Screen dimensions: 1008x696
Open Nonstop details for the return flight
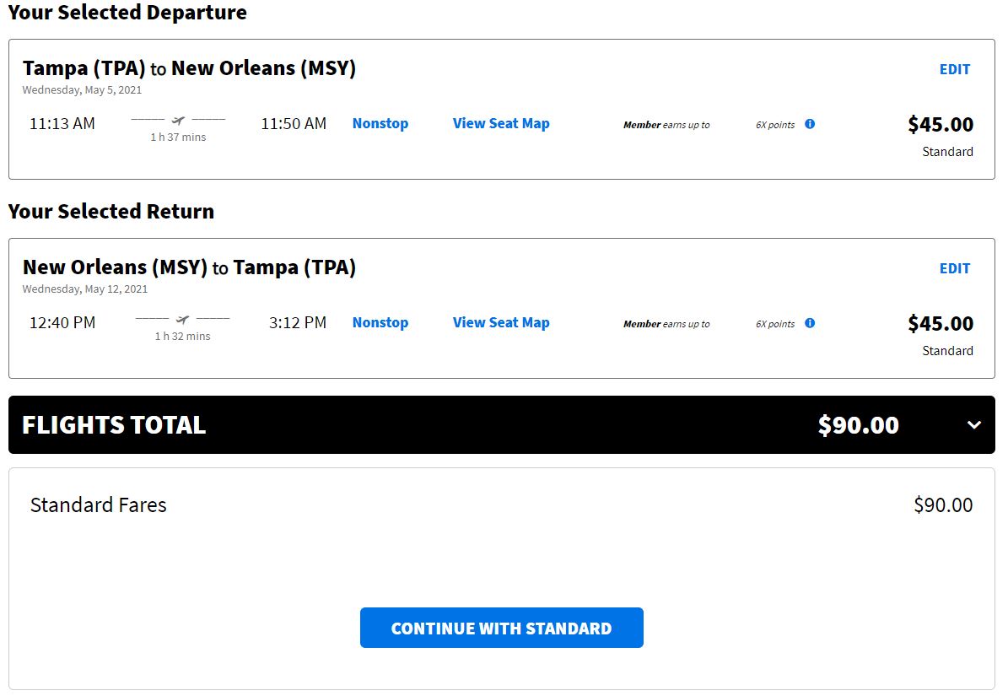click(380, 322)
